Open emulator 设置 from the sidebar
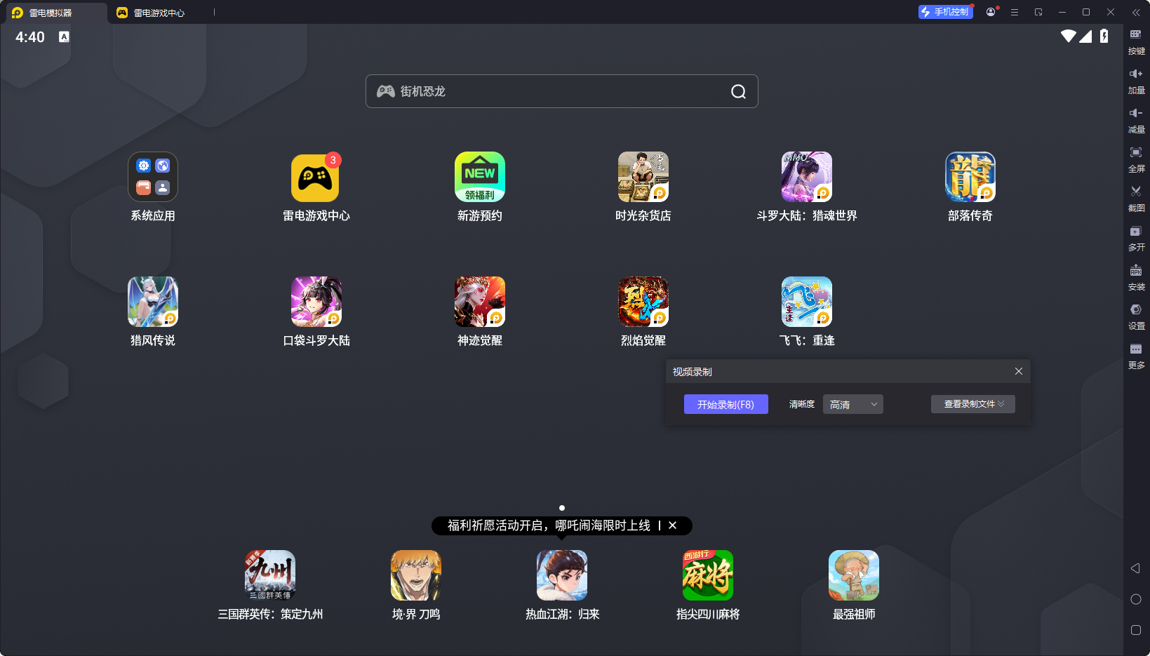This screenshot has height=656, width=1150. click(1136, 316)
